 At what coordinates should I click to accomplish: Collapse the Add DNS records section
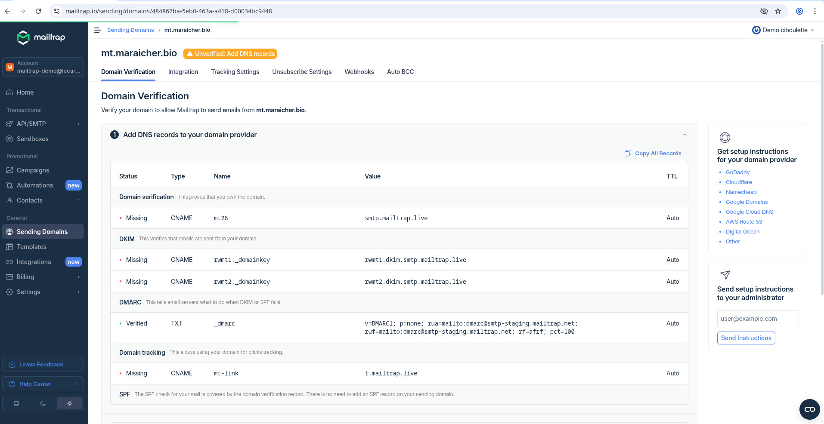[685, 135]
